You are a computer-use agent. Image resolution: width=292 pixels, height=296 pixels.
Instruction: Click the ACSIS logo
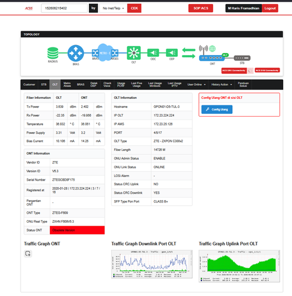pos(29,8)
